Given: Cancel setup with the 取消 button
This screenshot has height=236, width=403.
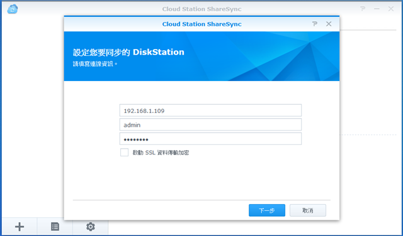Looking at the screenshot, I should [308, 210].
